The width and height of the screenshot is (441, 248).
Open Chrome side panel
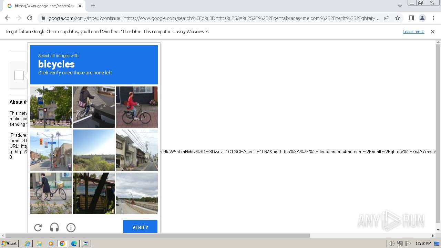411,18
